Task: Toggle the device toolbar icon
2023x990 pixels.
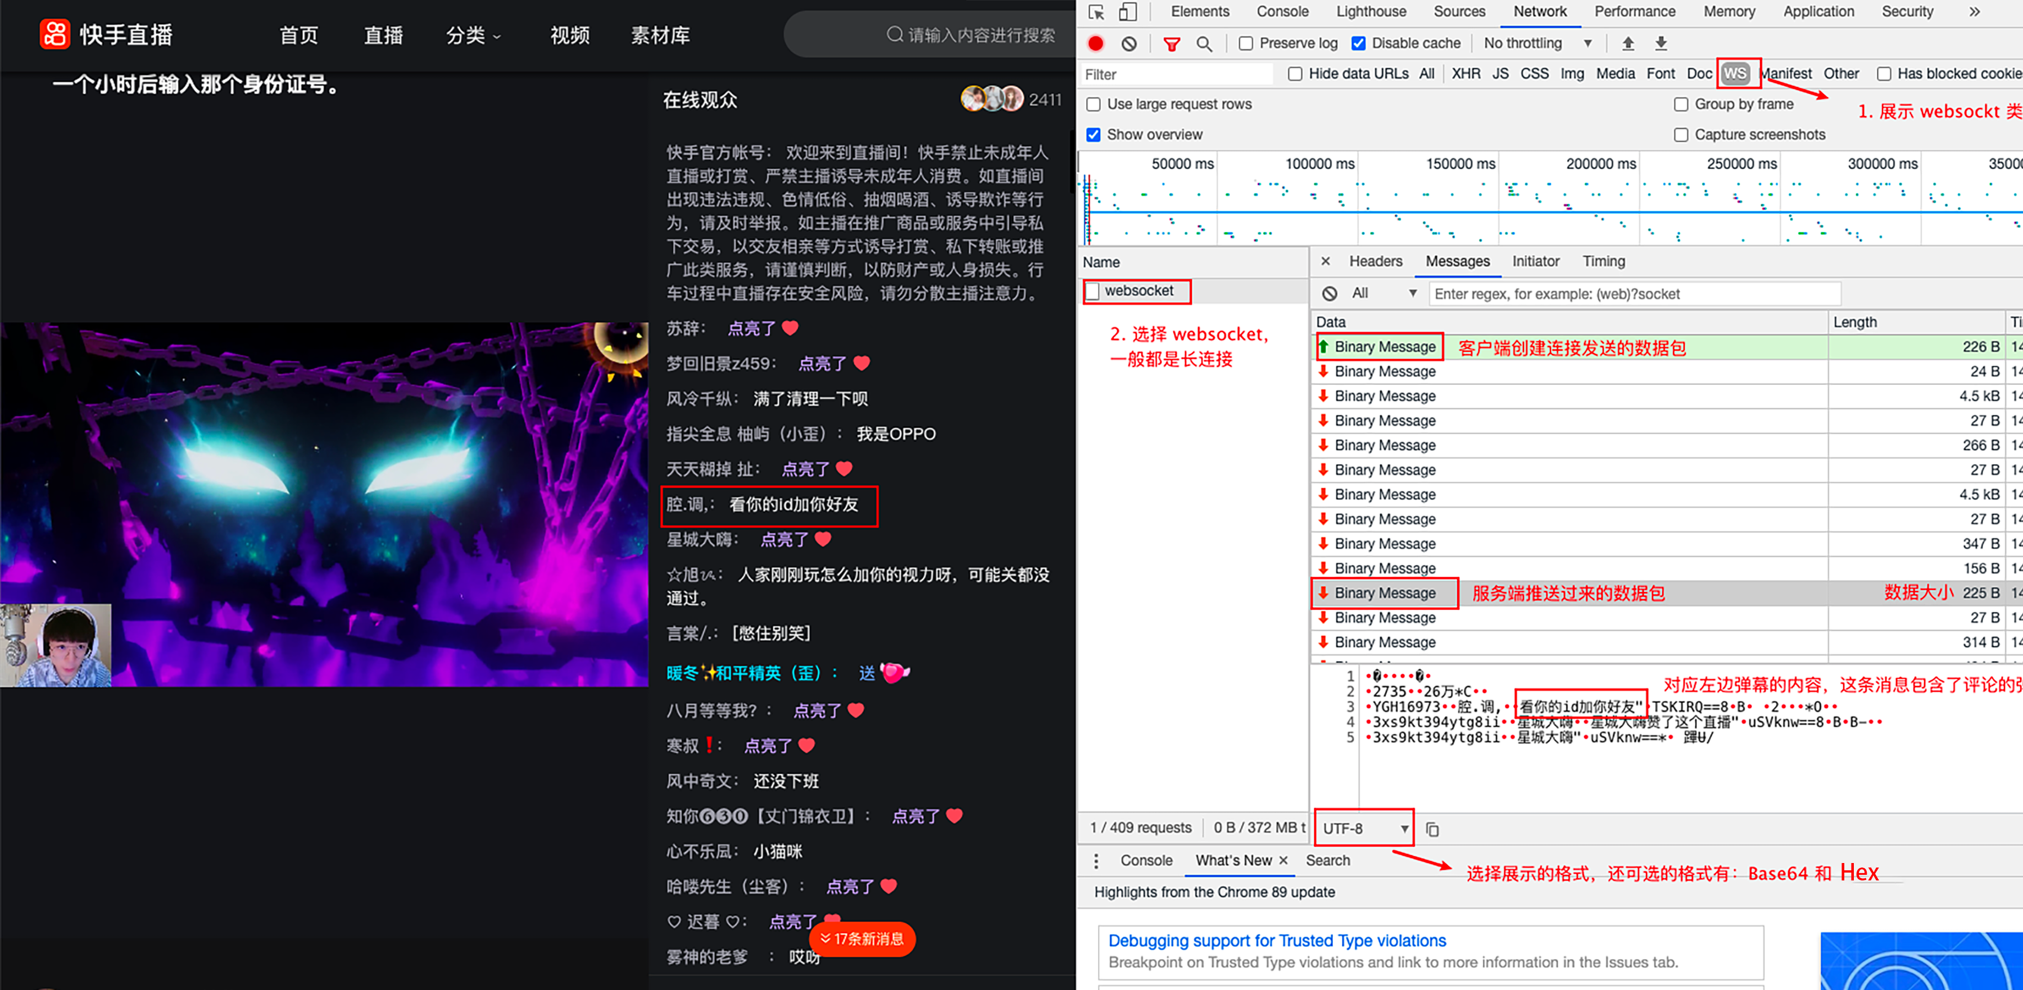Action: coord(1128,12)
